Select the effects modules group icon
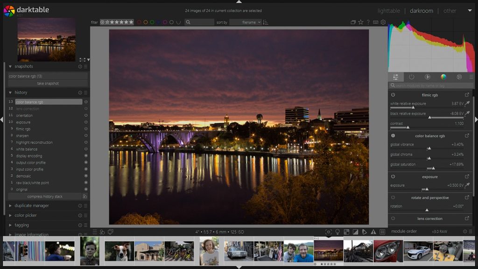 [x=460, y=77]
